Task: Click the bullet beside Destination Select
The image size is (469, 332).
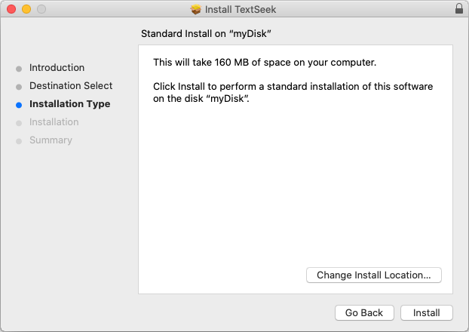Action: pos(19,87)
